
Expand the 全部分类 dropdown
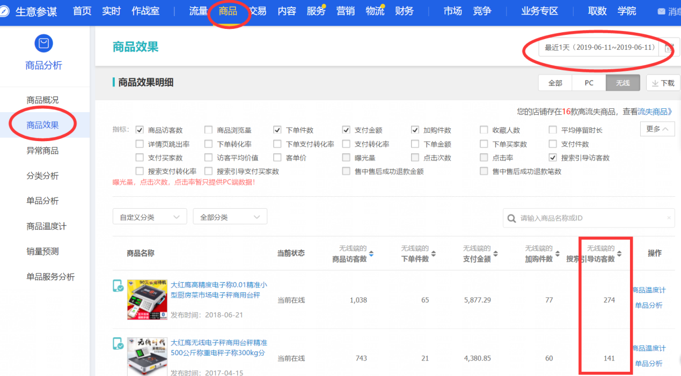[x=230, y=217]
